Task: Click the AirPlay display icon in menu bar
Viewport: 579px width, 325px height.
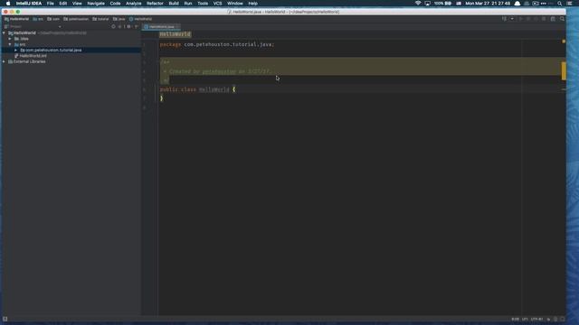Action: (427, 4)
